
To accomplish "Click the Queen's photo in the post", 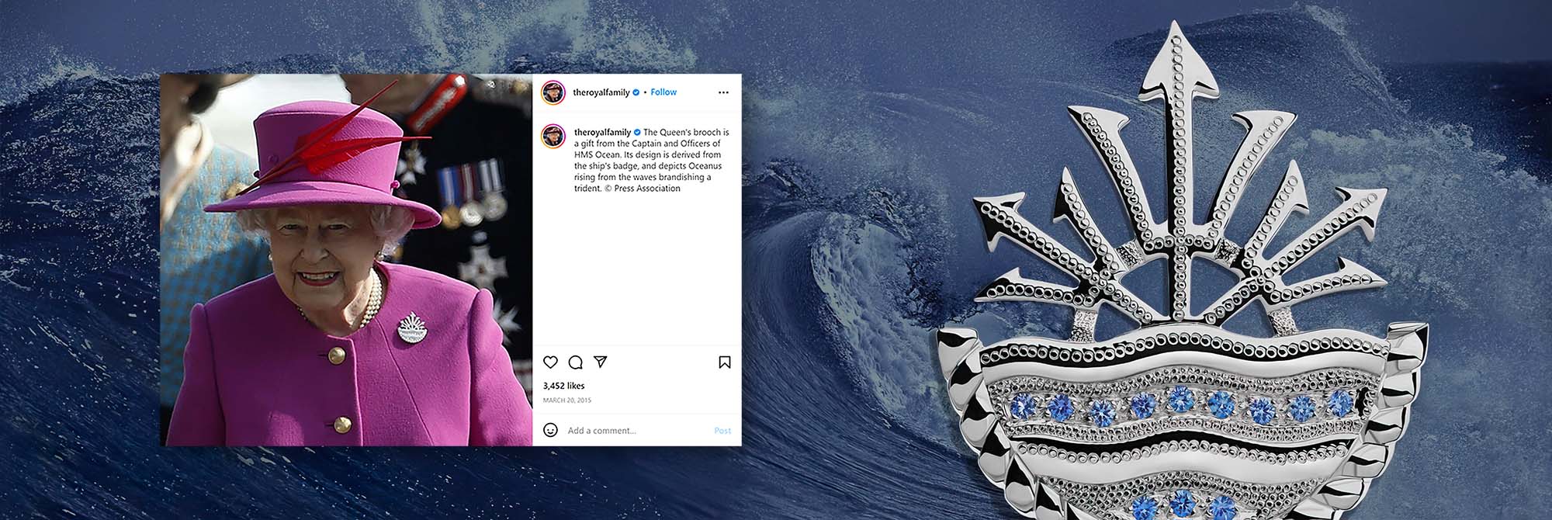I will pyautogui.click(x=346, y=260).
